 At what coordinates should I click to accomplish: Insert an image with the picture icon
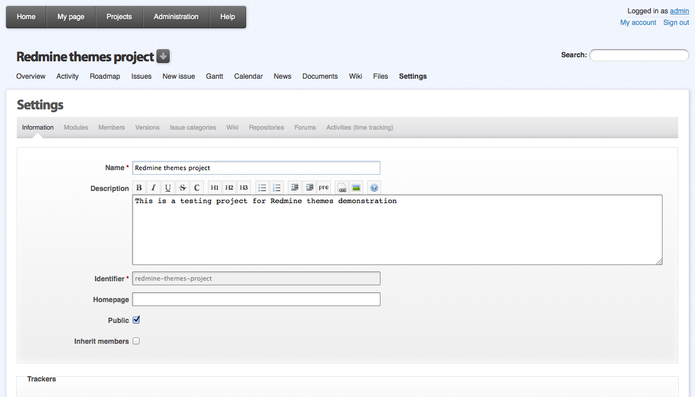[x=356, y=188]
